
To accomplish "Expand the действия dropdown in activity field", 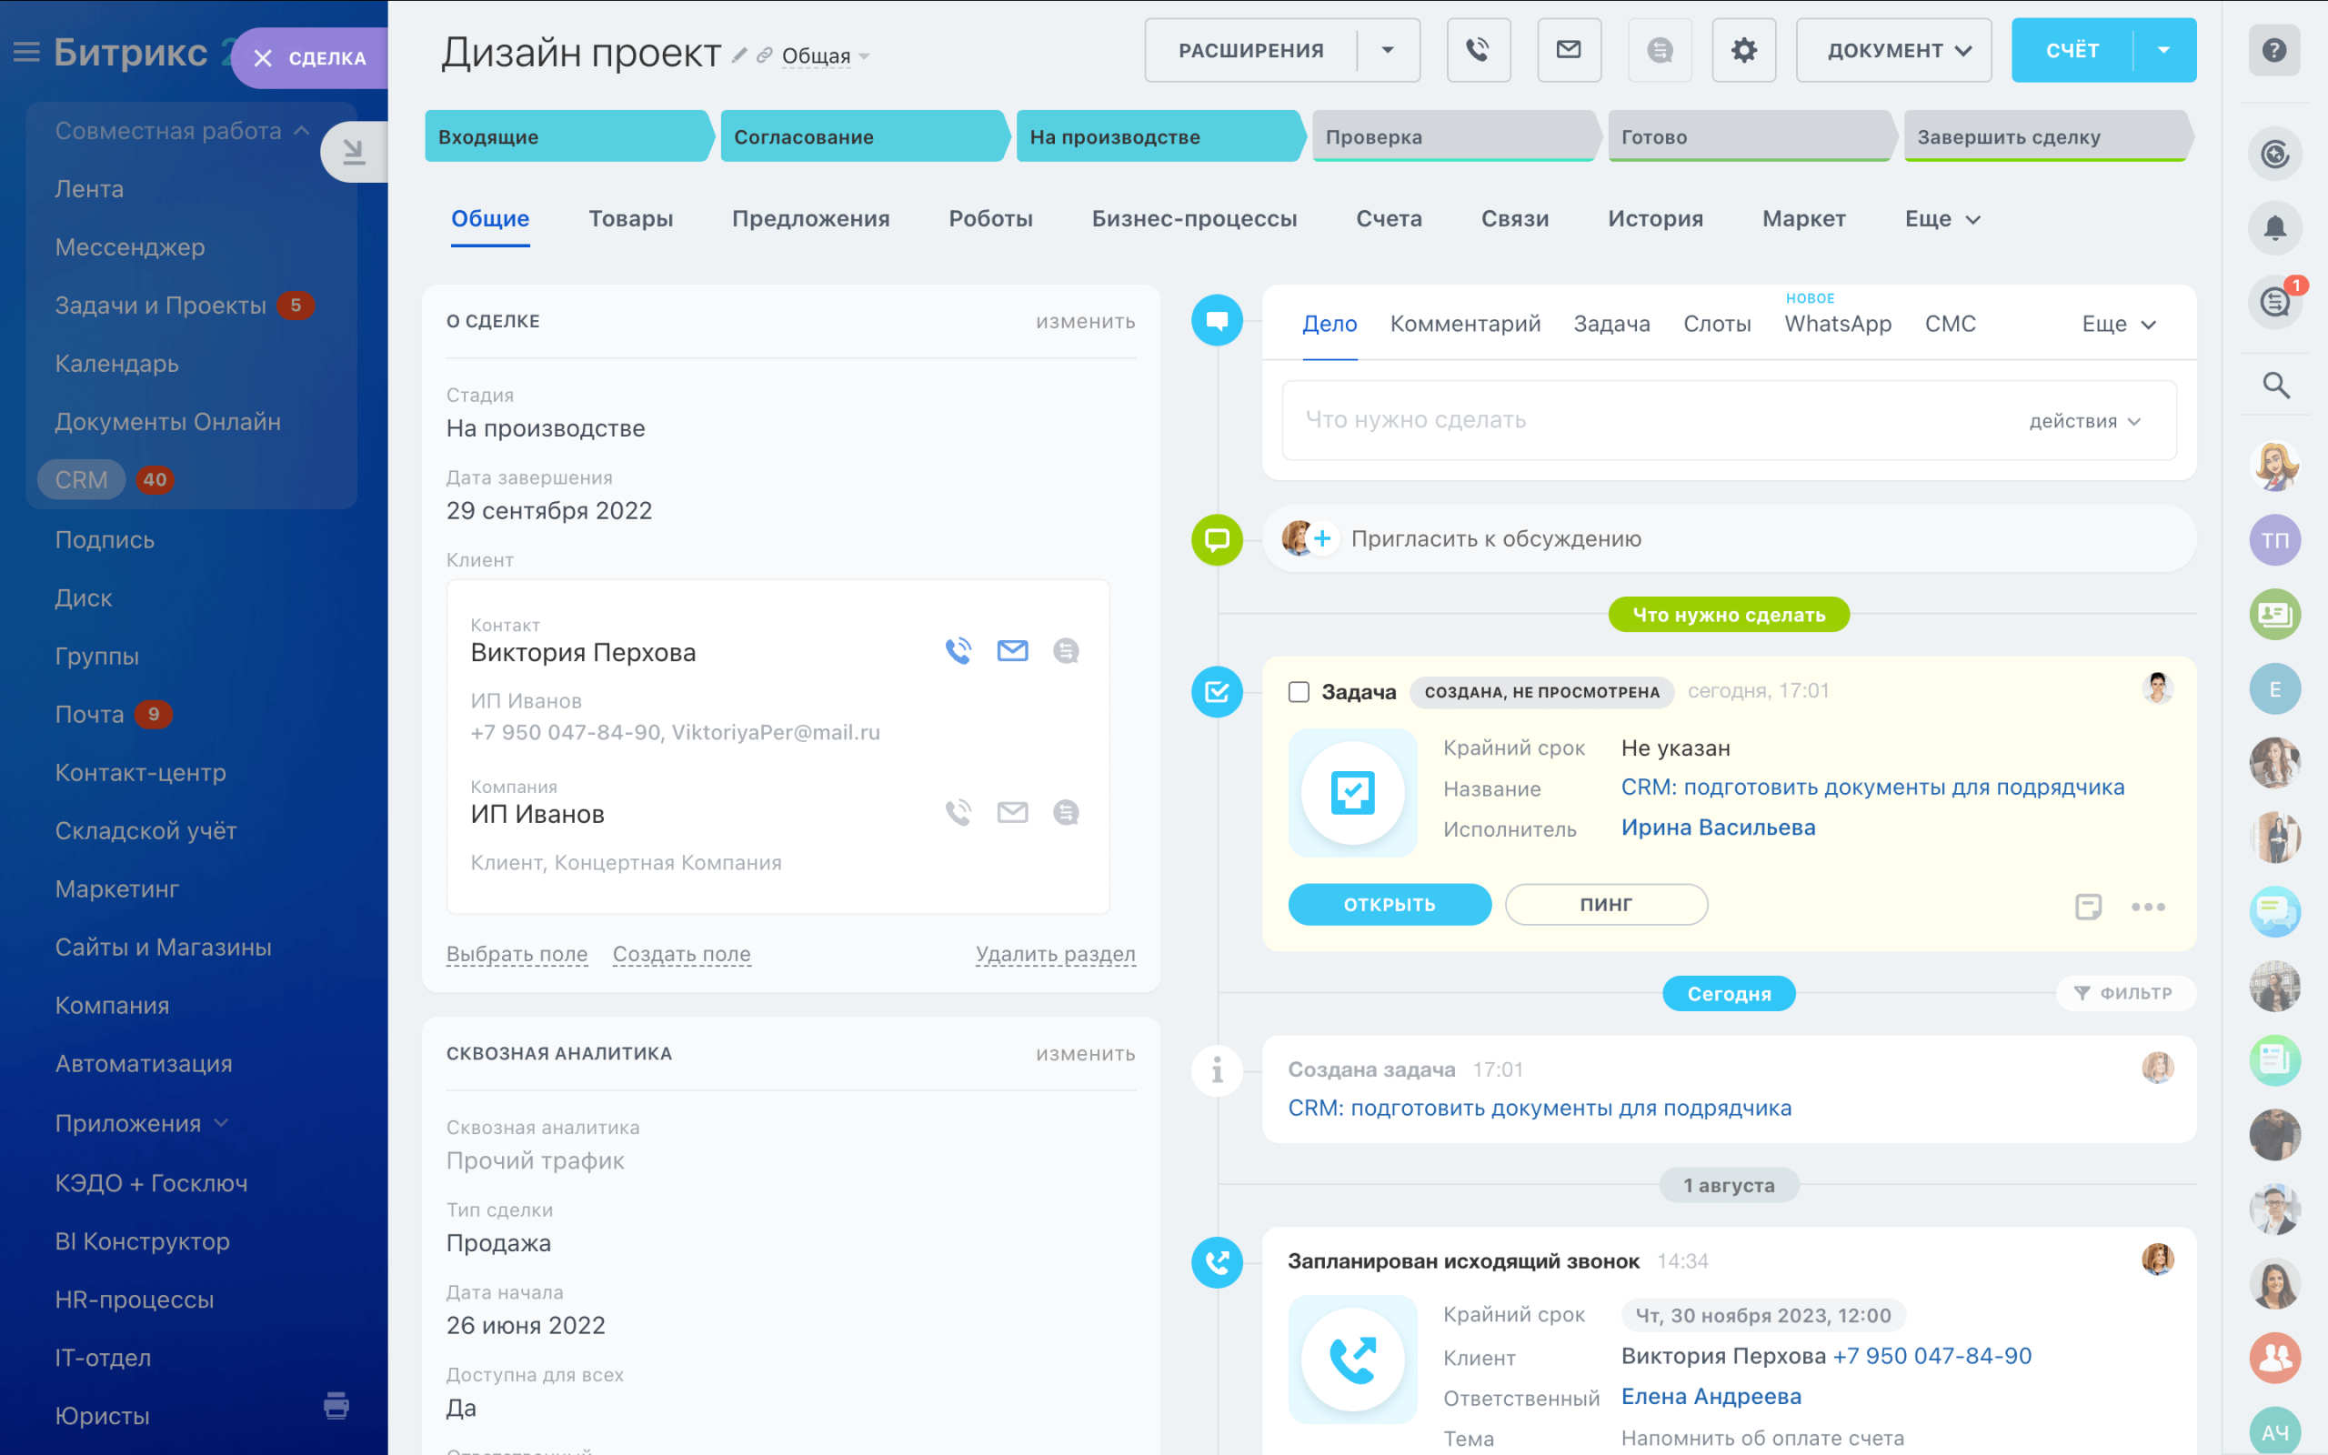I will click(x=2084, y=421).
